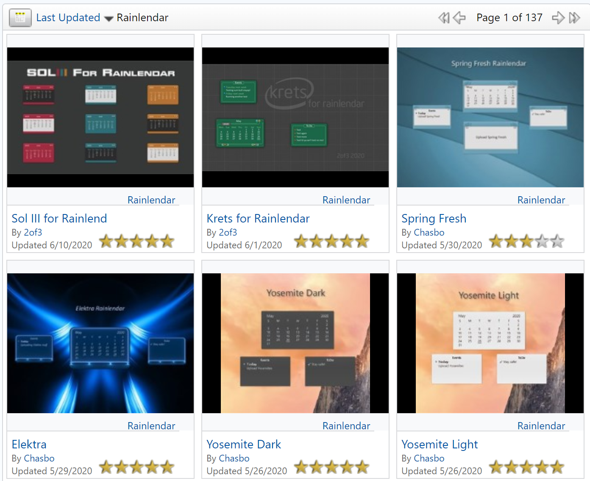The width and height of the screenshot is (590, 481).
Task: Click the star rating of Elektra
Action: tap(137, 467)
